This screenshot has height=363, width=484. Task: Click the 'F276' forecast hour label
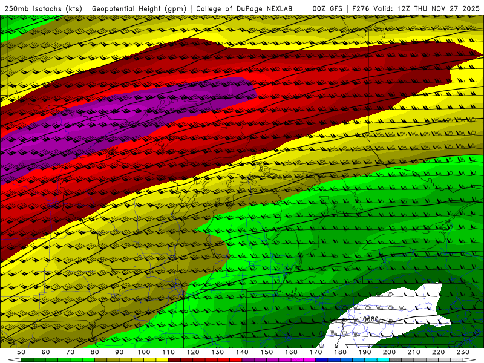click(x=361, y=9)
